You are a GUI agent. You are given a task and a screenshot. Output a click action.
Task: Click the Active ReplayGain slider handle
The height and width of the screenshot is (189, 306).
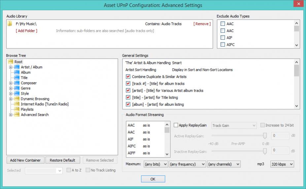(265, 135)
